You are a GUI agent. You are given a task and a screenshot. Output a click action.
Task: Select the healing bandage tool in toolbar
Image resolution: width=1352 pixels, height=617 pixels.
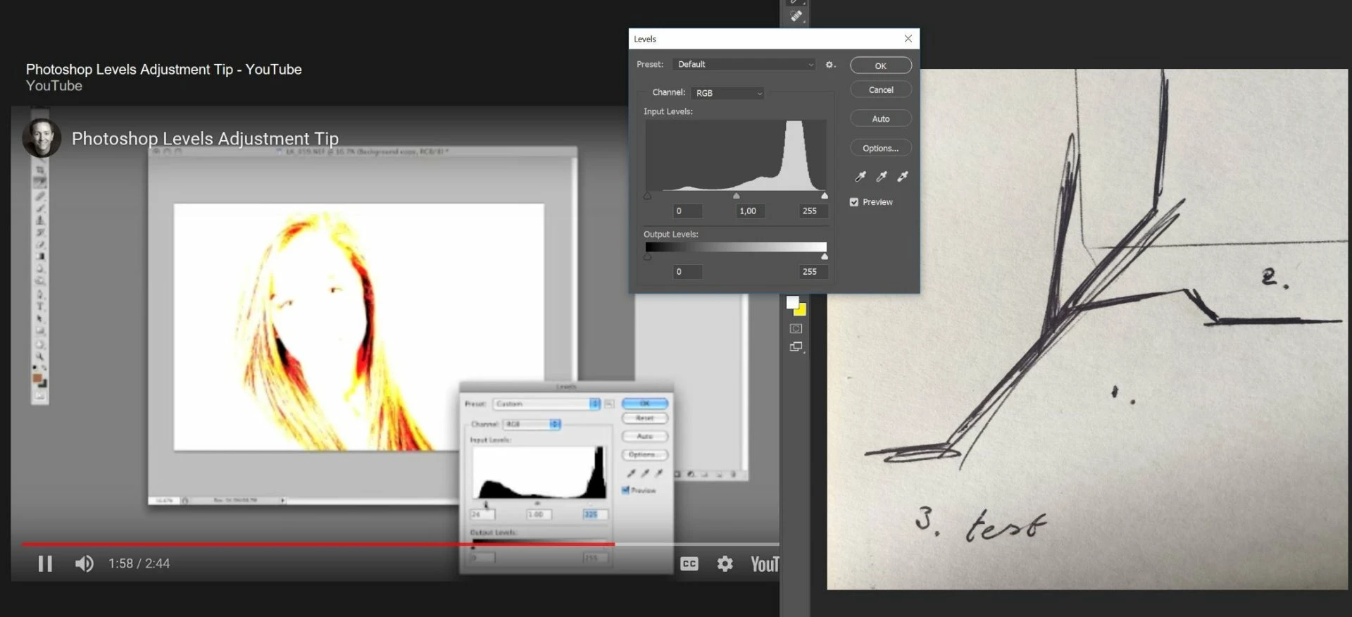(796, 15)
